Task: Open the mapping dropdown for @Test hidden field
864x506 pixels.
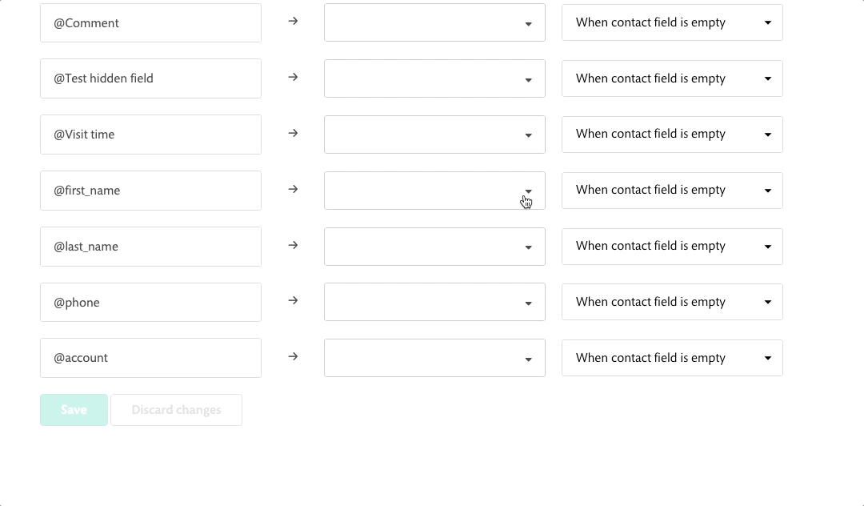Action: point(434,78)
